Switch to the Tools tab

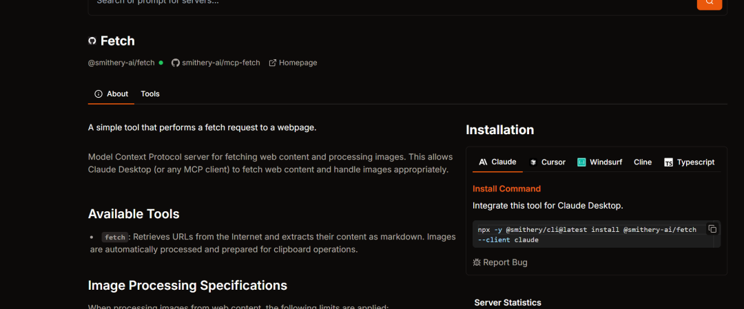coord(150,94)
